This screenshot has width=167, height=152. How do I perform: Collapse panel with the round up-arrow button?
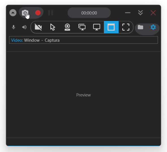[x=13, y=13]
